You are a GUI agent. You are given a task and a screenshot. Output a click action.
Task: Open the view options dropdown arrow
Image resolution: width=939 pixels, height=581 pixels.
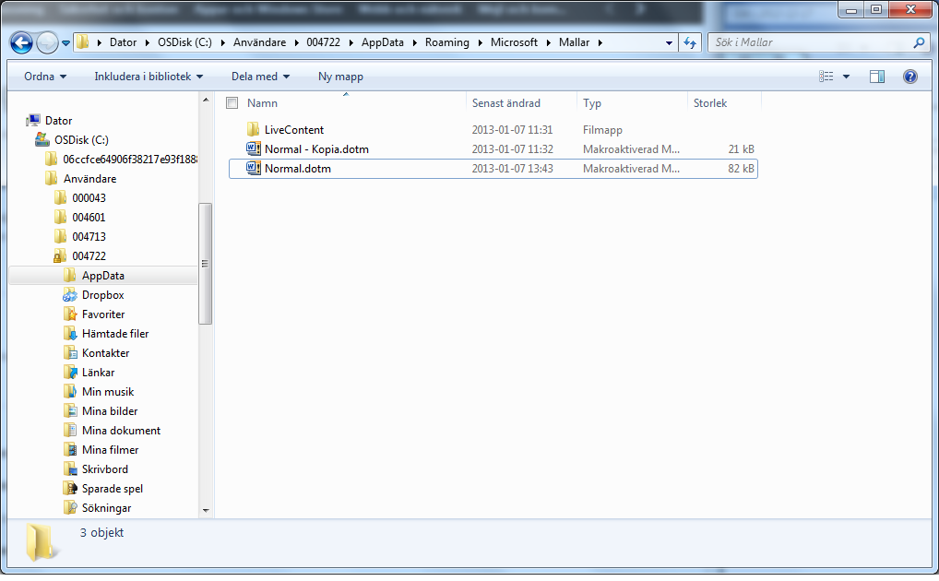pos(847,77)
